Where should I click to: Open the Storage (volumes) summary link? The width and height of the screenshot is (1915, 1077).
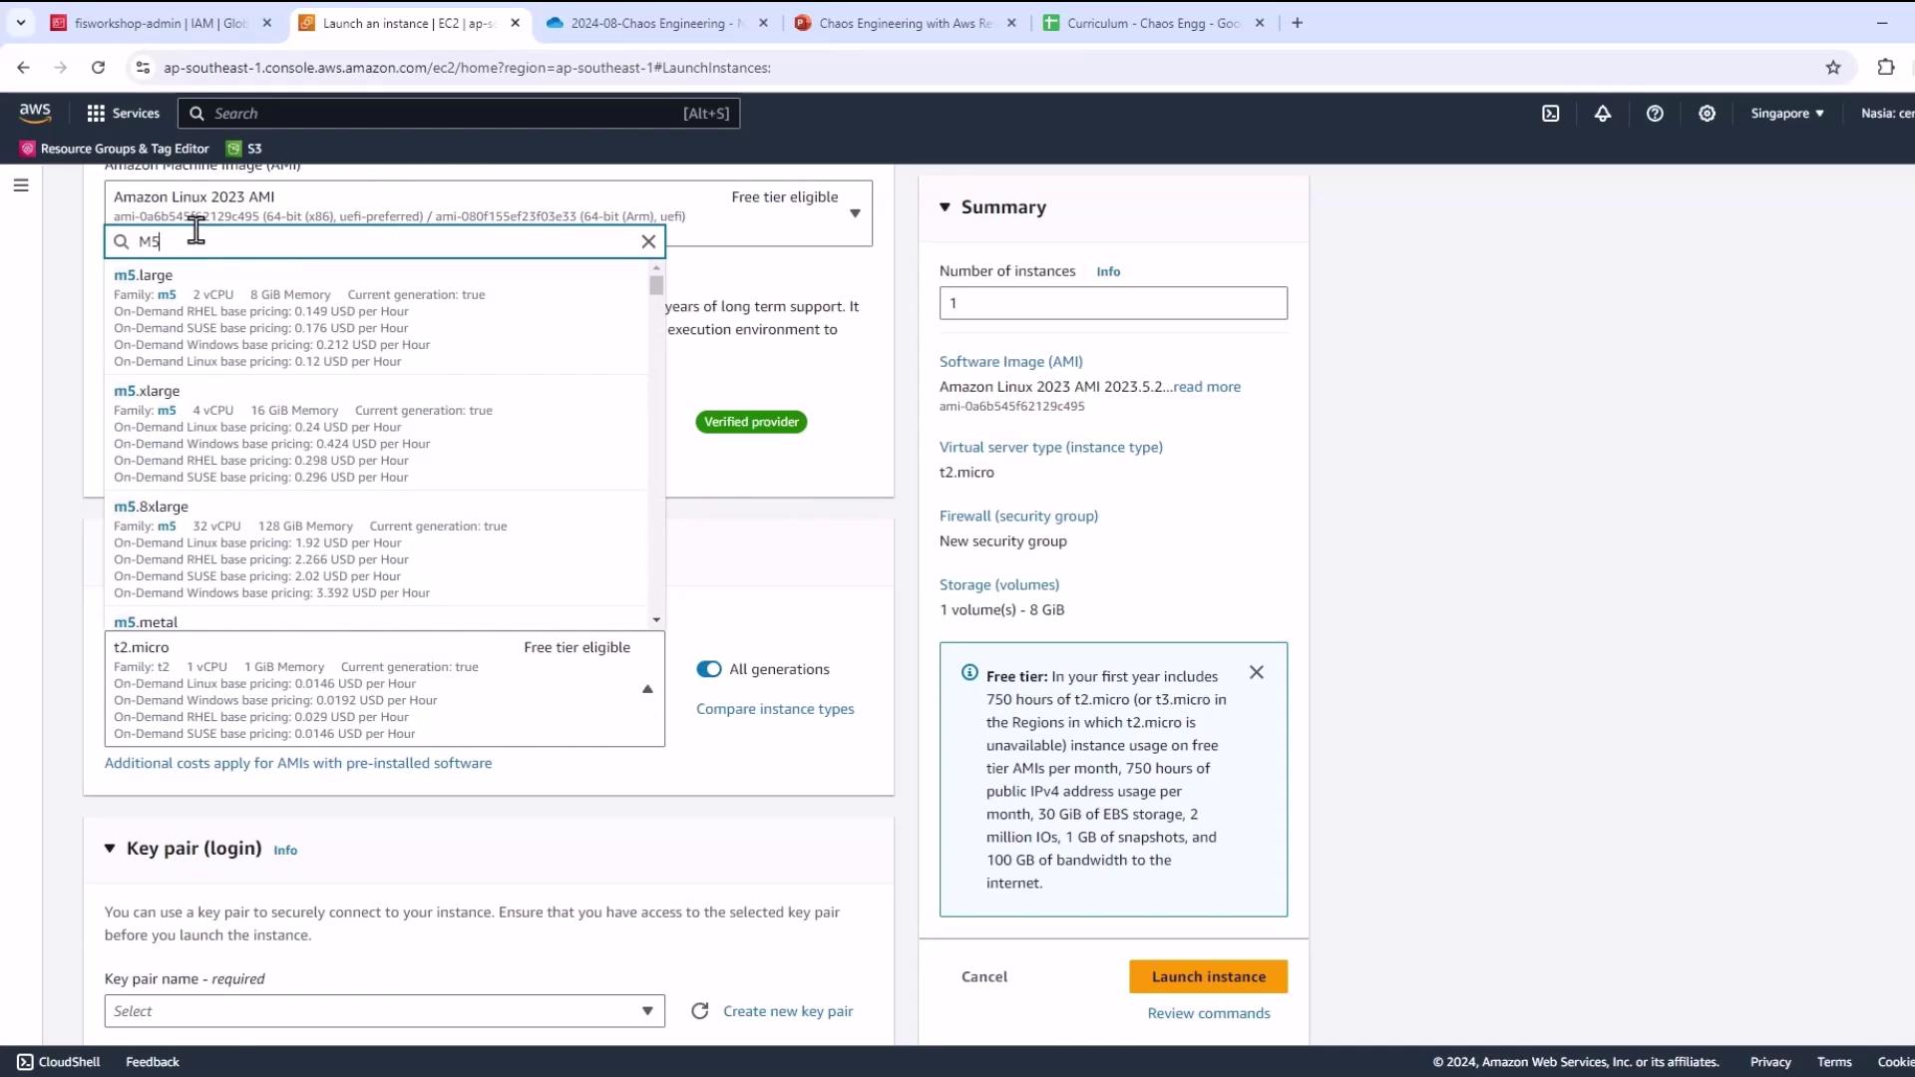(x=998, y=585)
